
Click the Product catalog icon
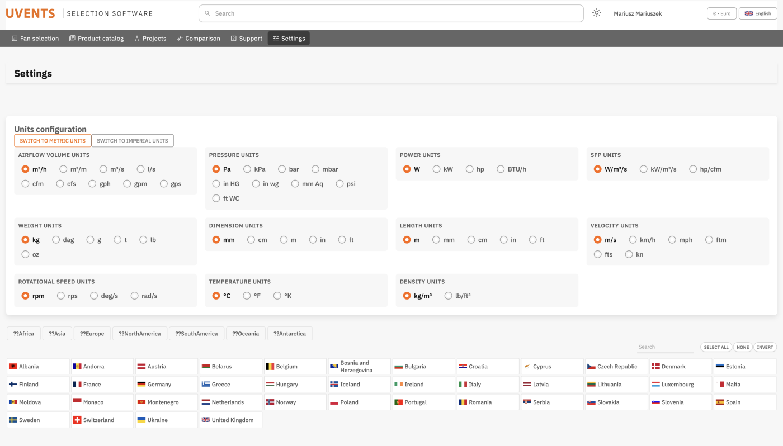pyautogui.click(x=72, y=39)
